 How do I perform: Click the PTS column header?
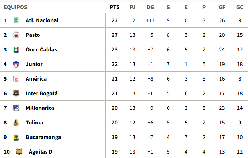[x=114, y=7]
